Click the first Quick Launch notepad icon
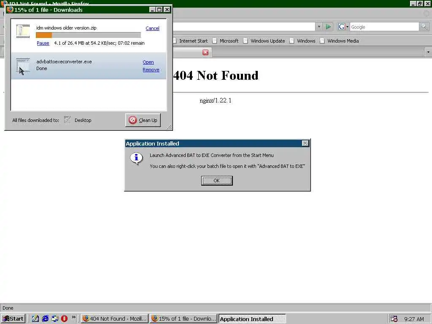This screenshot has height=324, width=432. (35, 319)
